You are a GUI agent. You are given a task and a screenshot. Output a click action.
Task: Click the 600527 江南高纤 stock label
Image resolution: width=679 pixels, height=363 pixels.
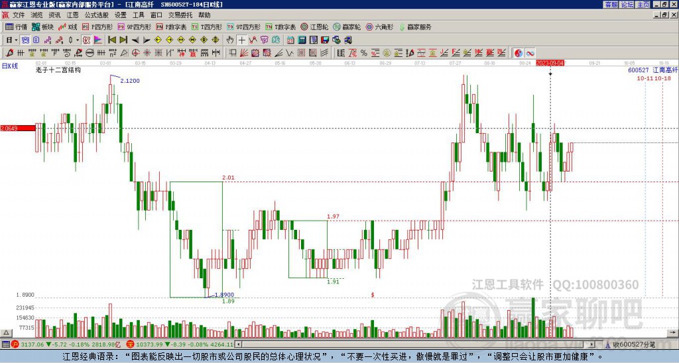652,70
